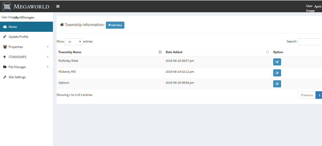322x146 pixels.
Task: Click the Home dashboard icon
Action: 5,27
